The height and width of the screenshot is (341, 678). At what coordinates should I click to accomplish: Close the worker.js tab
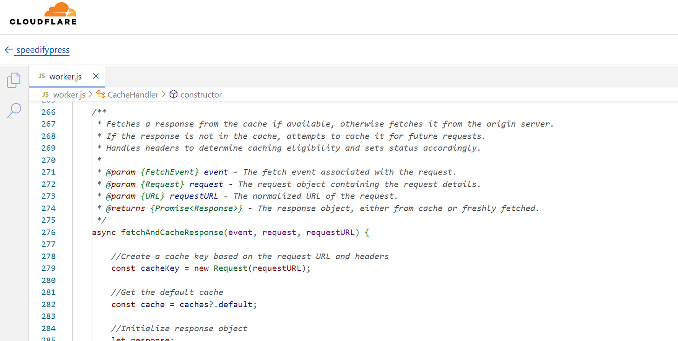pos(95,76)
